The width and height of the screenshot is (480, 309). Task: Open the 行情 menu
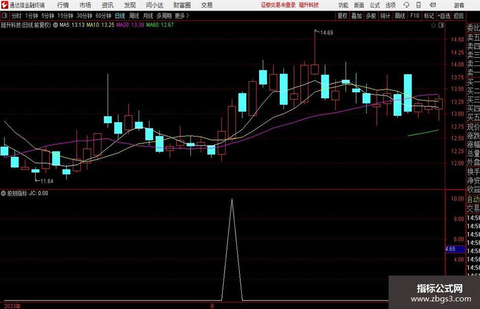coord(63,5)
